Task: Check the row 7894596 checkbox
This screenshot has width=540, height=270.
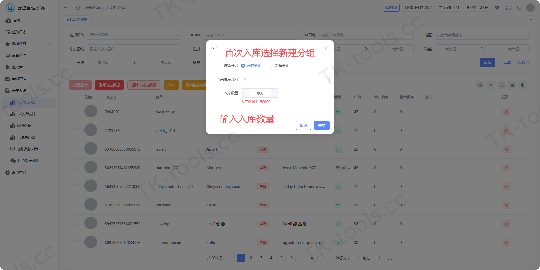Action: tap(75, 112)
